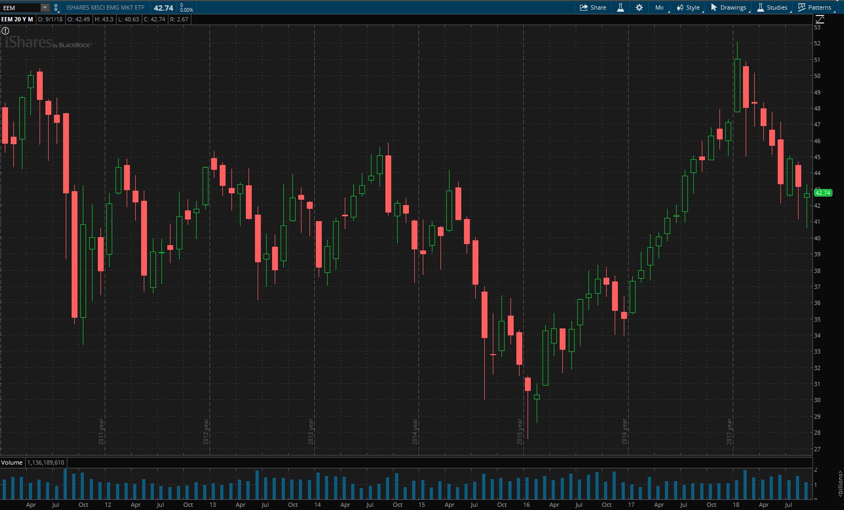Click the '2011 year' vertical marker label
Screen dimensions: 844x510
pyautogui.click(x=102, y=431)
